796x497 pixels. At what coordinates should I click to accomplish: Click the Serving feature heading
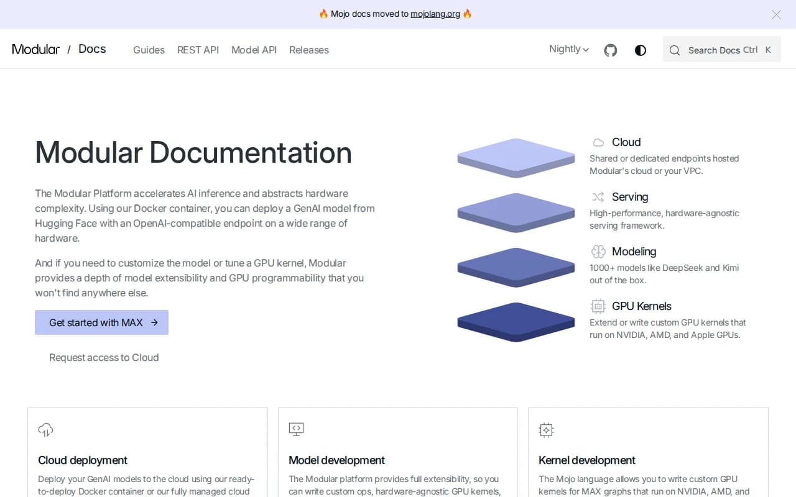pyautogui.click(x=630, y=197)
